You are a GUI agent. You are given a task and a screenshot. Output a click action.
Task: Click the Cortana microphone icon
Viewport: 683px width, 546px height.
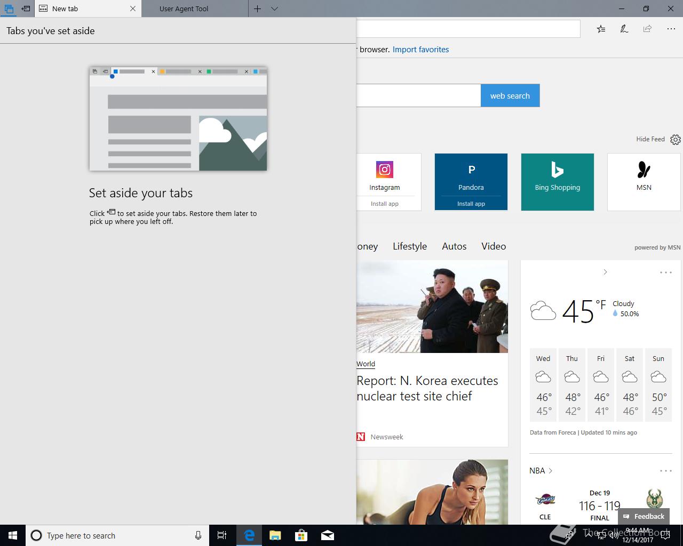[198, 535]
